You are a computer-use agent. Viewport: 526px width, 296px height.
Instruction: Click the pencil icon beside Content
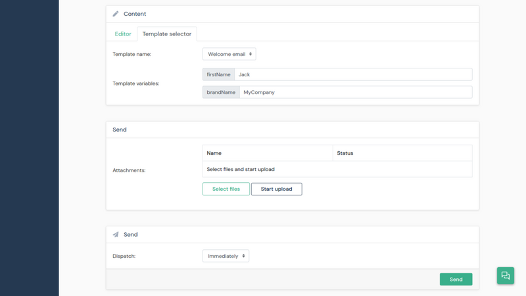(116, 14)
